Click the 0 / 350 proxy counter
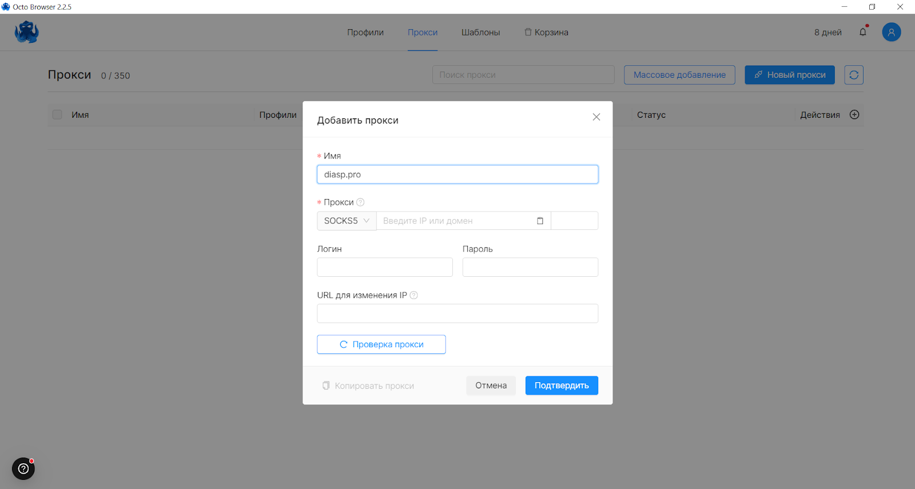The width and height of the screenshot is (915, 489). (x=116, y=75)
